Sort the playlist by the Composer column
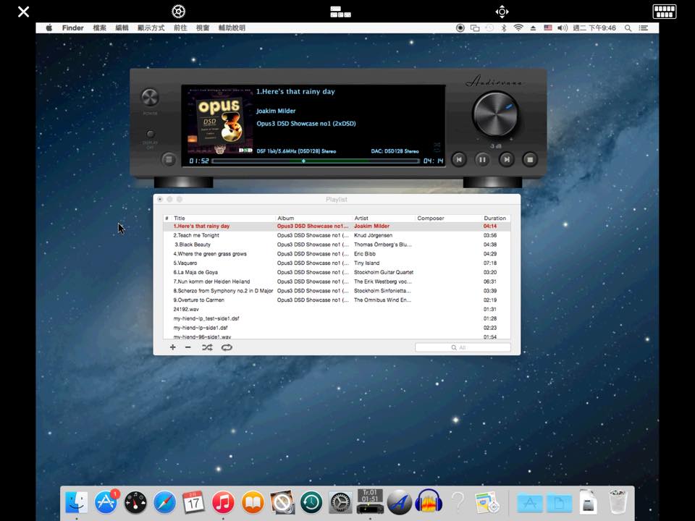This screenshot has width=695, height=521. [x=448, y=218]
